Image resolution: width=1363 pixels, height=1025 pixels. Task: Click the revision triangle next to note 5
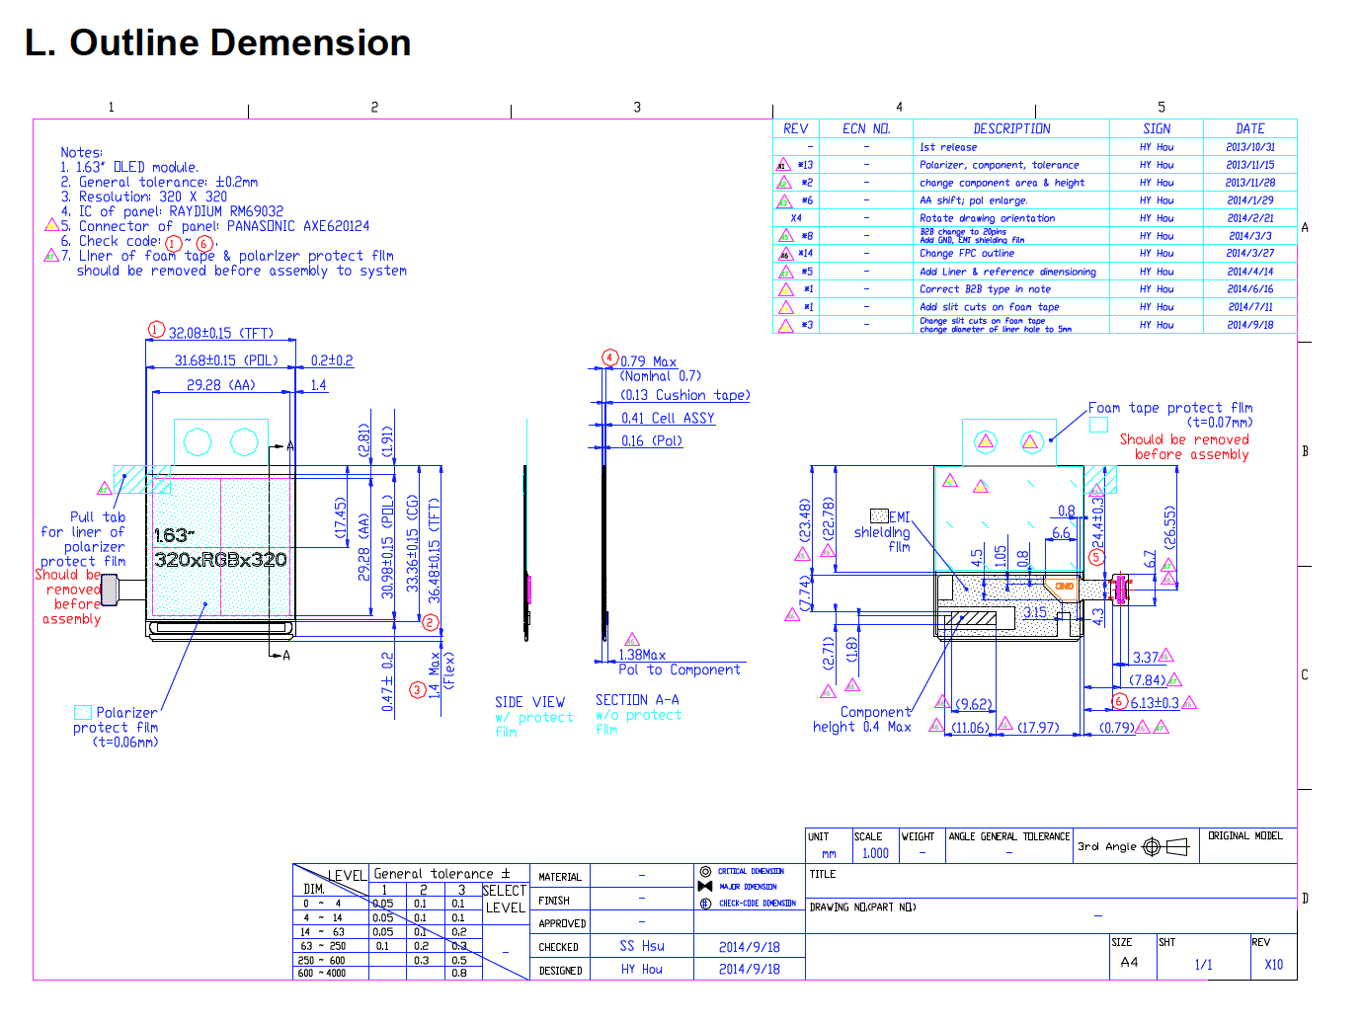pyautogui.click(x=51, y=225)
